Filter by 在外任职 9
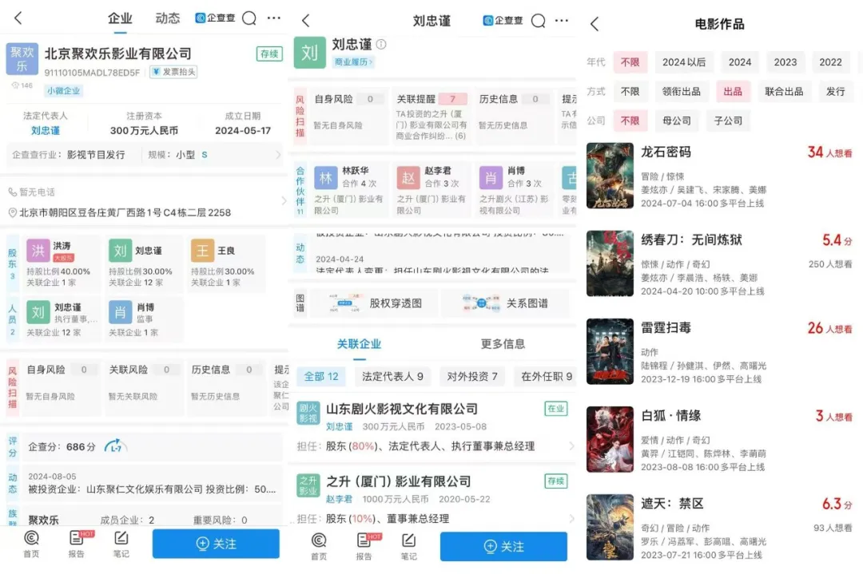This screenshot has height=574, width=863. [x=546, y=377]
